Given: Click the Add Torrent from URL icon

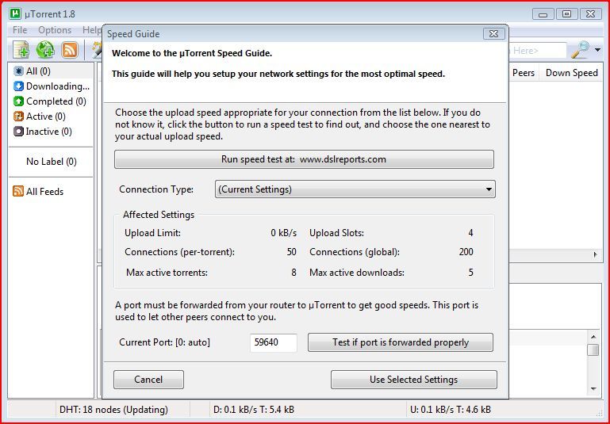Looking at the screenshot, I should point(45,50).
